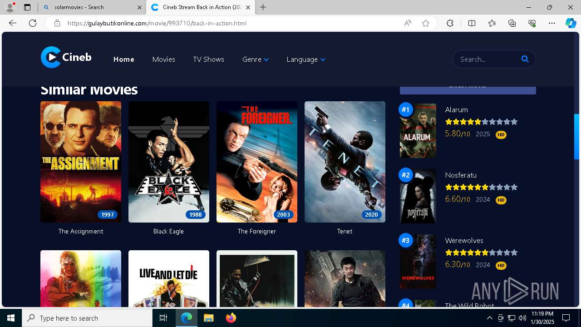Open the Split screen icon
581x327 pixels.
point(472,23)
